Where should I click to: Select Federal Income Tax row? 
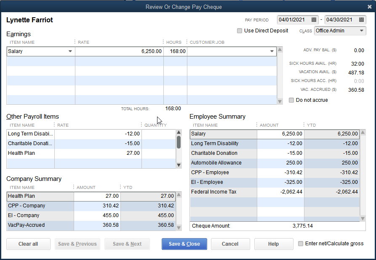[275, 192]
